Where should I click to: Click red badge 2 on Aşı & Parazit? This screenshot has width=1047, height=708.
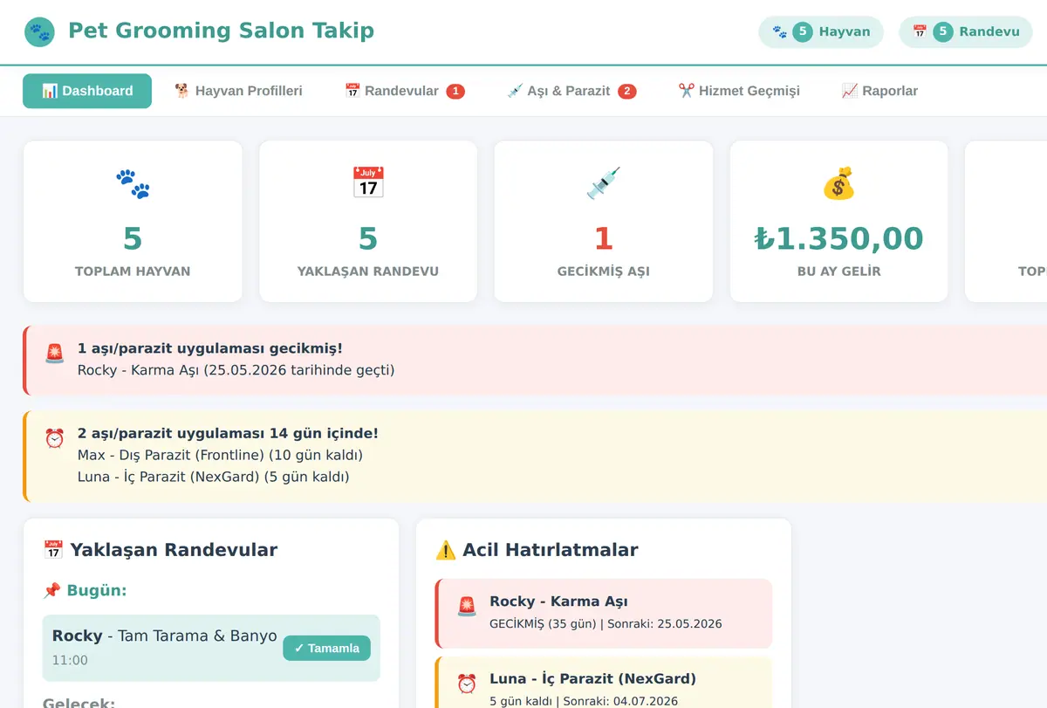point(627,91)
